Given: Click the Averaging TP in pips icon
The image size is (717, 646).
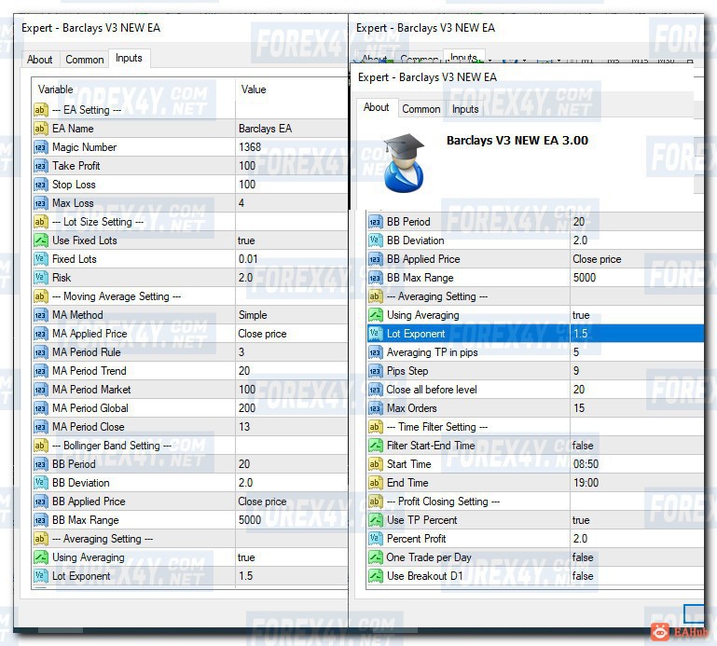Looking at the screenshot, I should [x=375, y=352].
